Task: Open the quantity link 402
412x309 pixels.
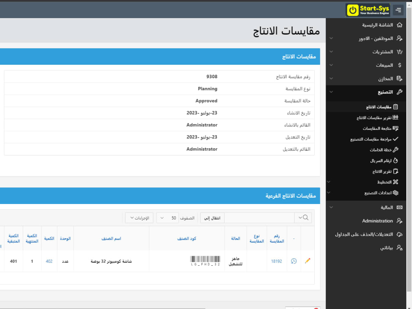Action: (49, 261)
